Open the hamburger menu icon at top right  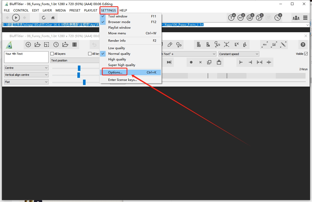(x=305, y=18)
